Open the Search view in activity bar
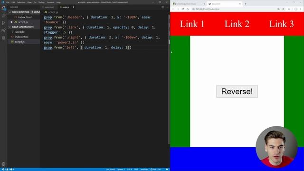This screenshot has height=171, width=304. (x=3, y=16)
